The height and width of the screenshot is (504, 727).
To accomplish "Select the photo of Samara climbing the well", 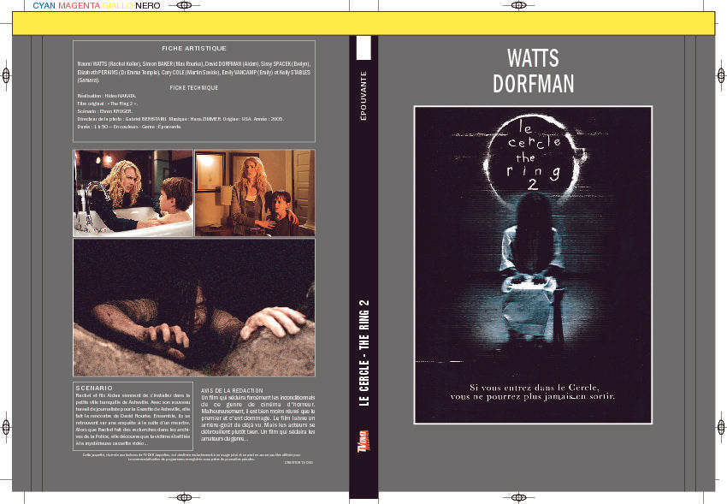I will click(x=194, y=307).
